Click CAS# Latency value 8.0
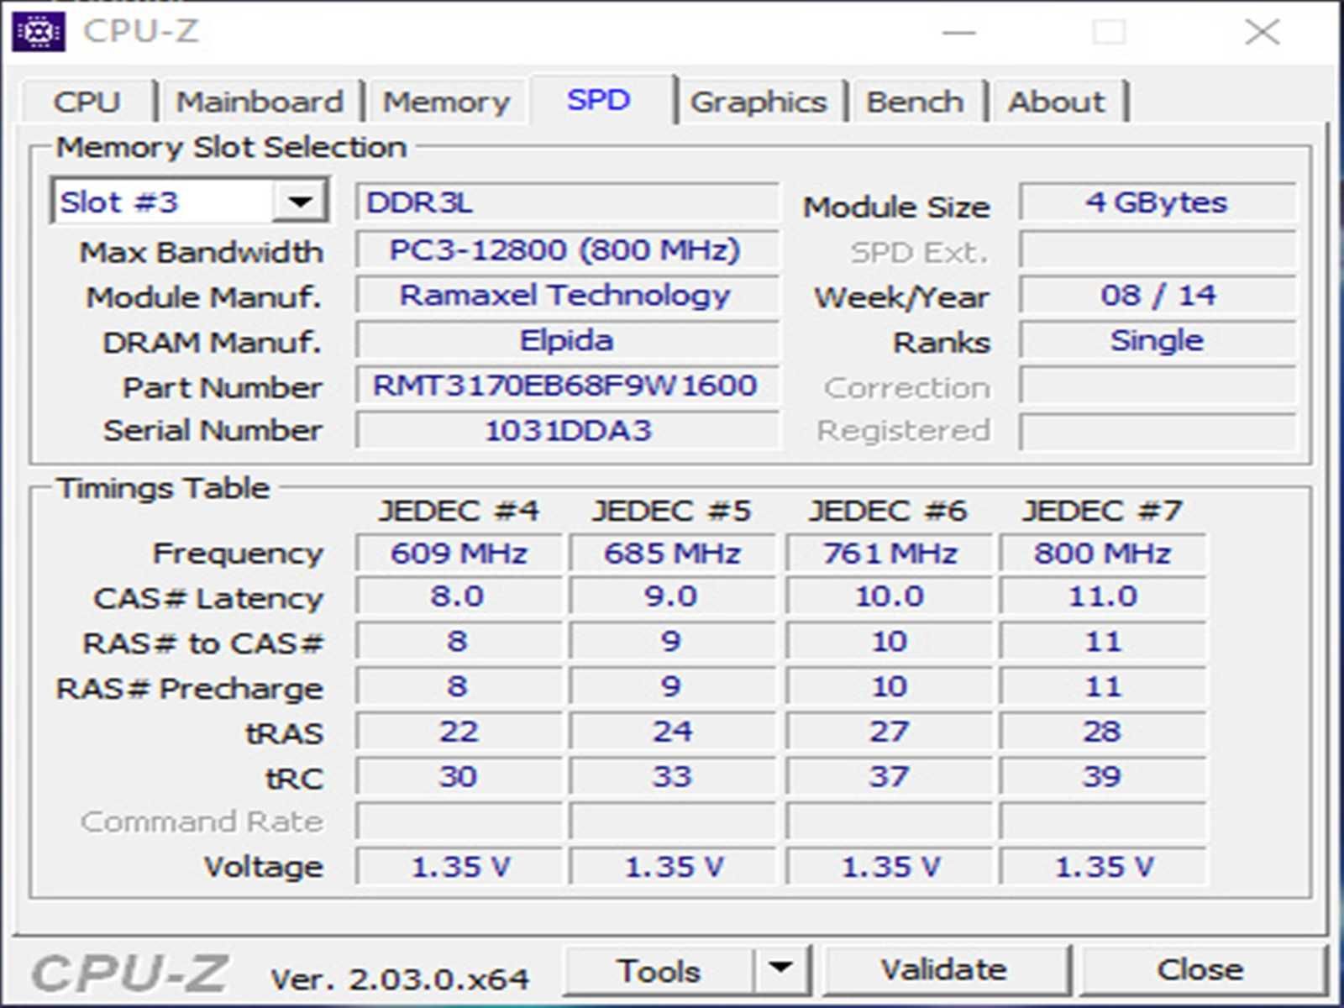Screen dimensions: 1344x1008 tap(459, 596)
